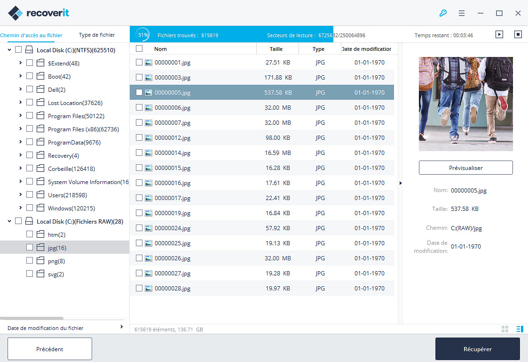Select the Windows(120215) tree item

tap(71, 208)
